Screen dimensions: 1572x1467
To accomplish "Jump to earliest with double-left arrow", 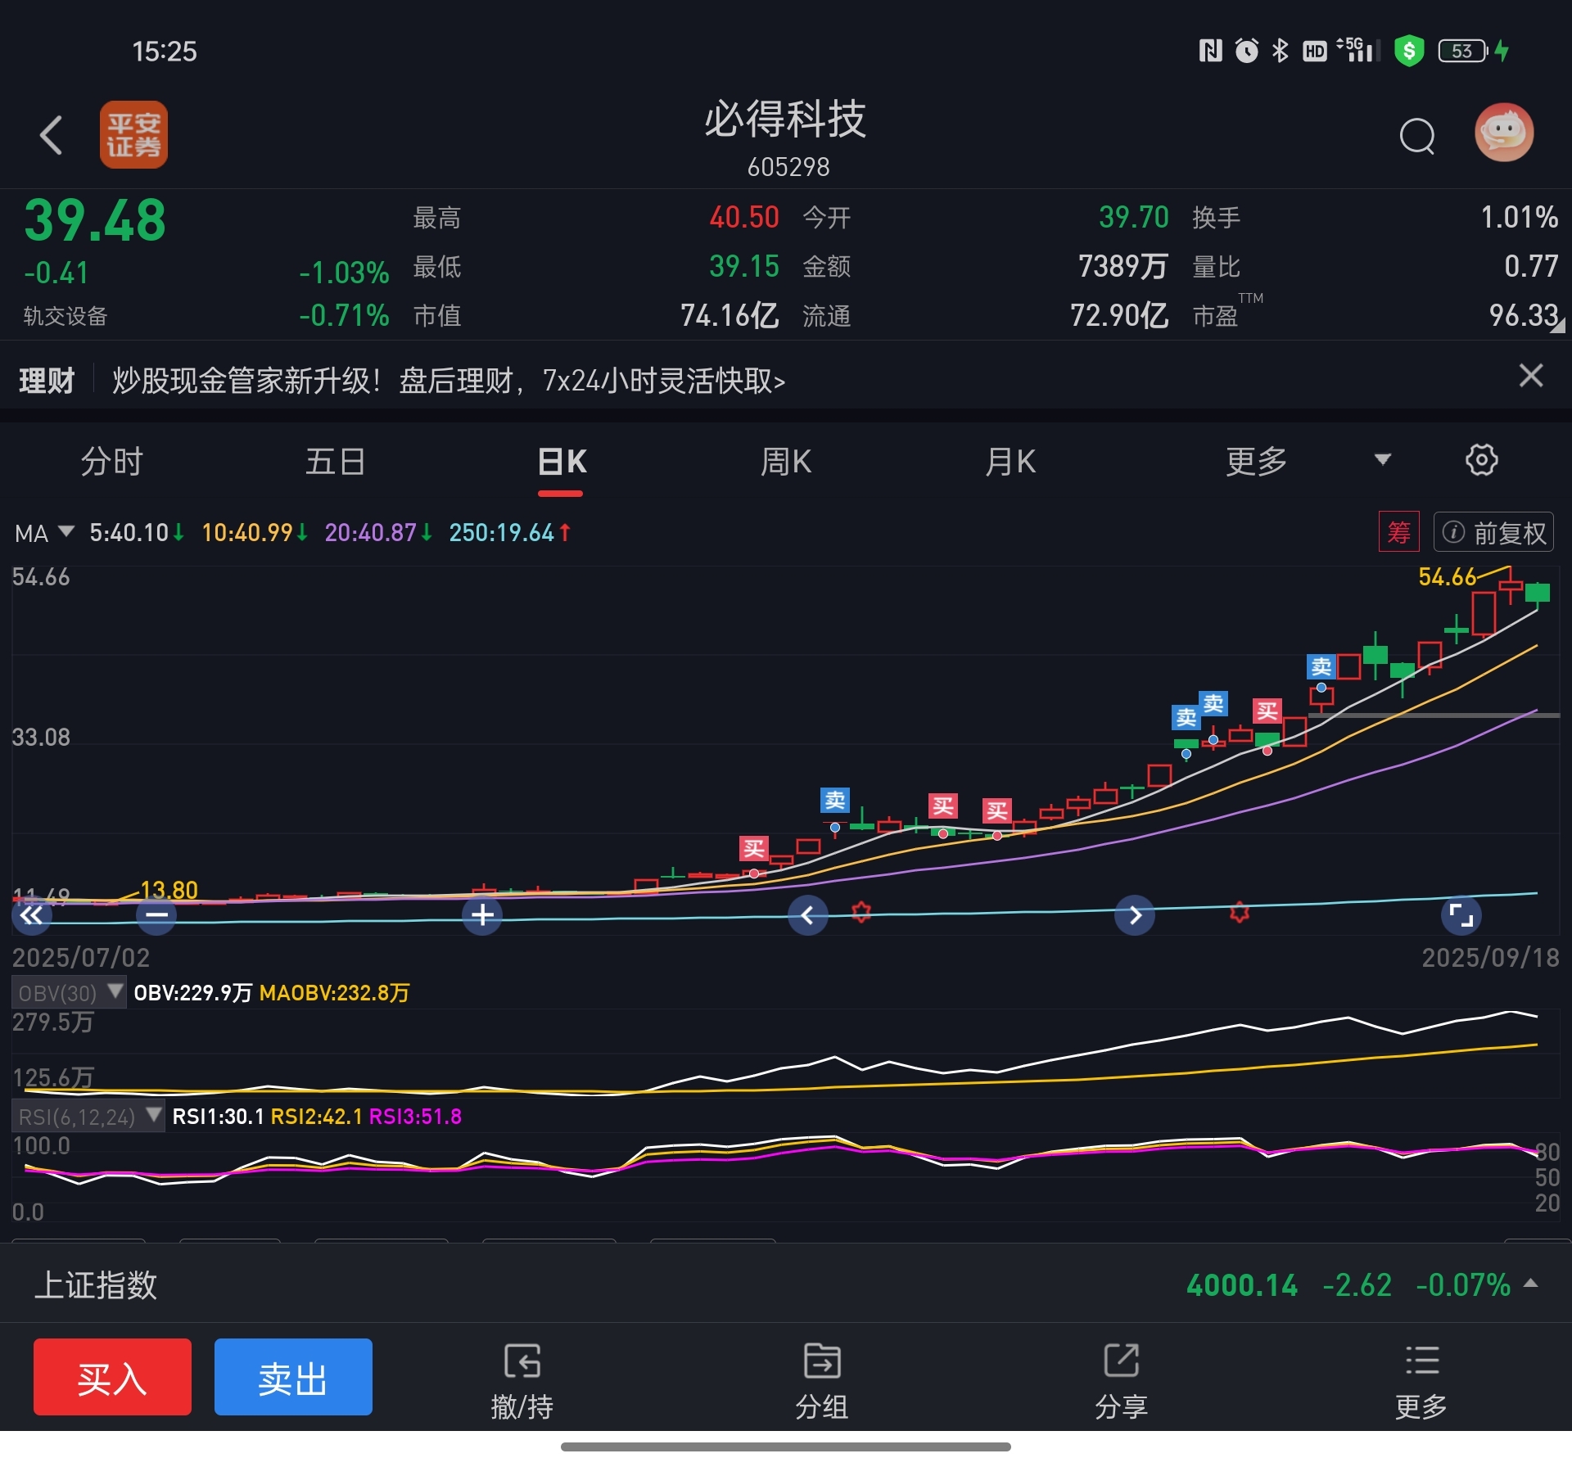I will (32, 915).
